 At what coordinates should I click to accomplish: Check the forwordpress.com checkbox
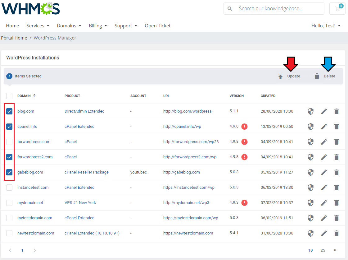pyautogui.click(x=9, y=142)
